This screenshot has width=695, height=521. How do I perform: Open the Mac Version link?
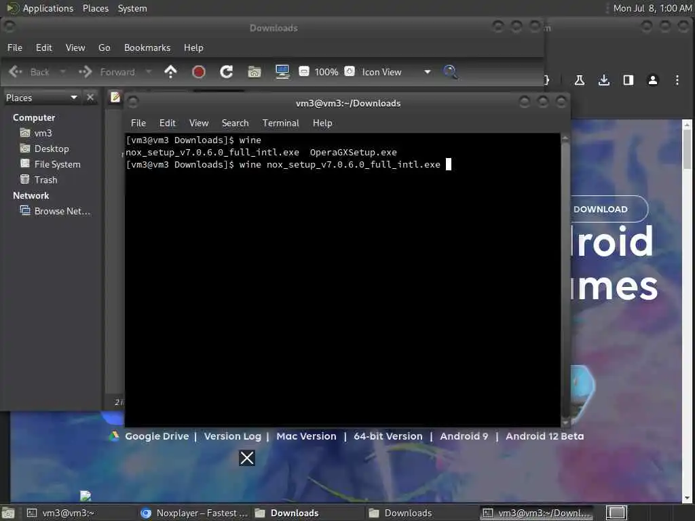pyautogui.click(x=306, y=436)
